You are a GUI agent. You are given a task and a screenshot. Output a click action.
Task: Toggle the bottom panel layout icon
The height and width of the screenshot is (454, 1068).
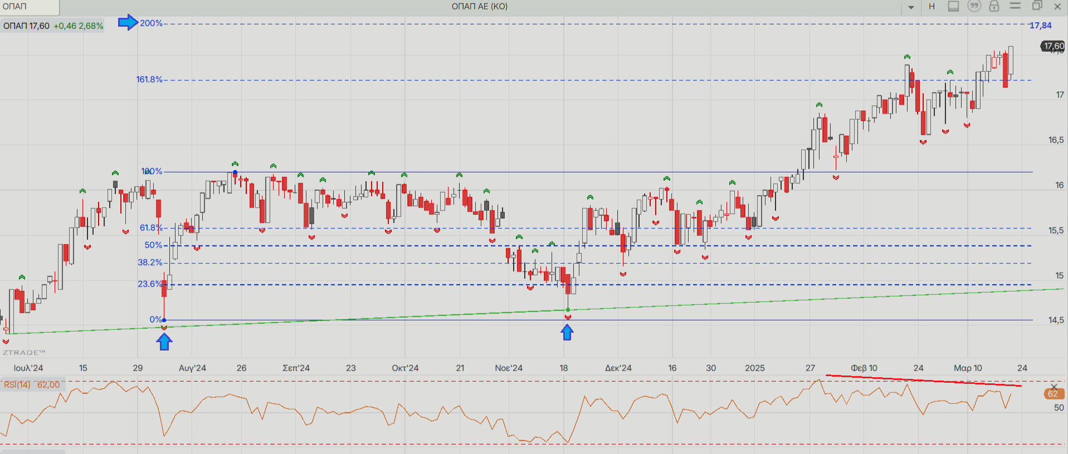point(954,6)
